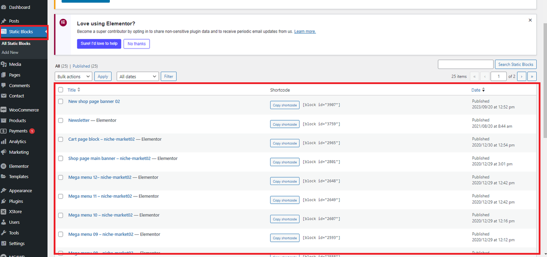Click the Posts pin icon
Image resolution: width=547 pixels, height=257 pixels.
[4, 21]
